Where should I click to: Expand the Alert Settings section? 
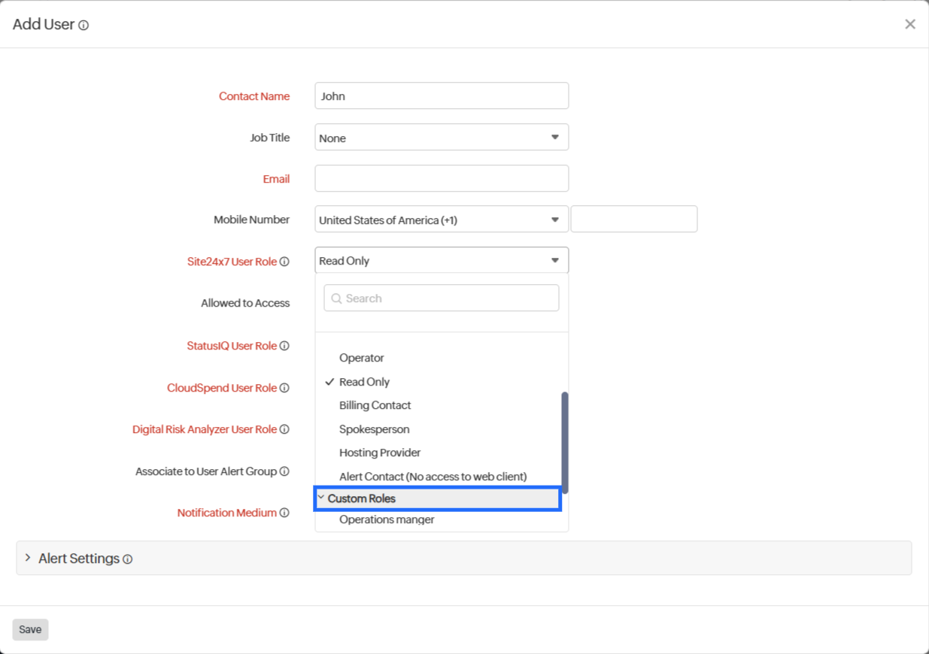[28, 558]
